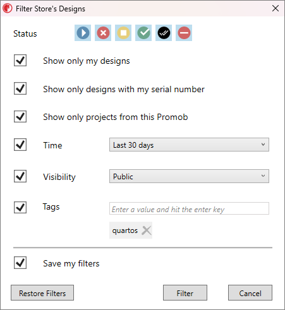Toggle the red X status filter icon
Image resolution: width=285 pixels, height=310 pixels.
pyautogui.click(x=103, y=33)
